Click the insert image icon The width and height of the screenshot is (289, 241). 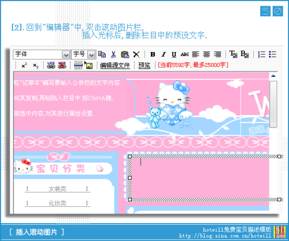pyautogui.click(x=89, y=65)
